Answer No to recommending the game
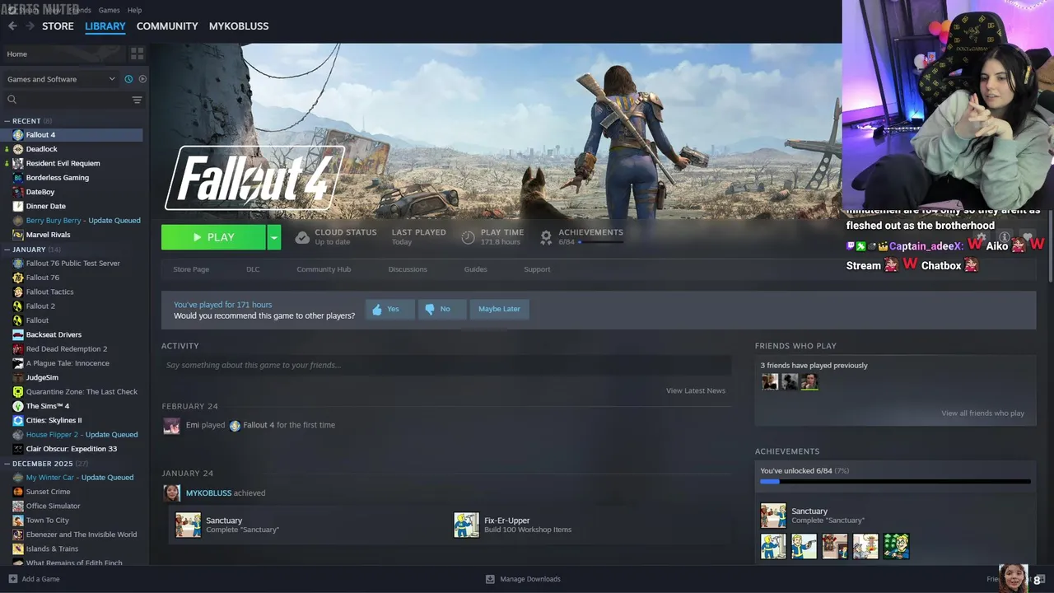This screenshot has width=1054, height=593. point(441,309)
